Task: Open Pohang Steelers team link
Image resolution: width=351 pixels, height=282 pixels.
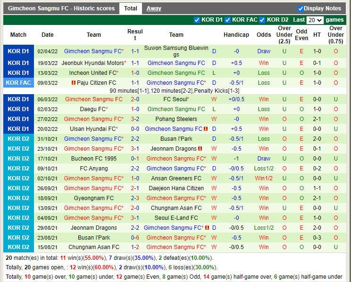Action: [x=176, y=119]
